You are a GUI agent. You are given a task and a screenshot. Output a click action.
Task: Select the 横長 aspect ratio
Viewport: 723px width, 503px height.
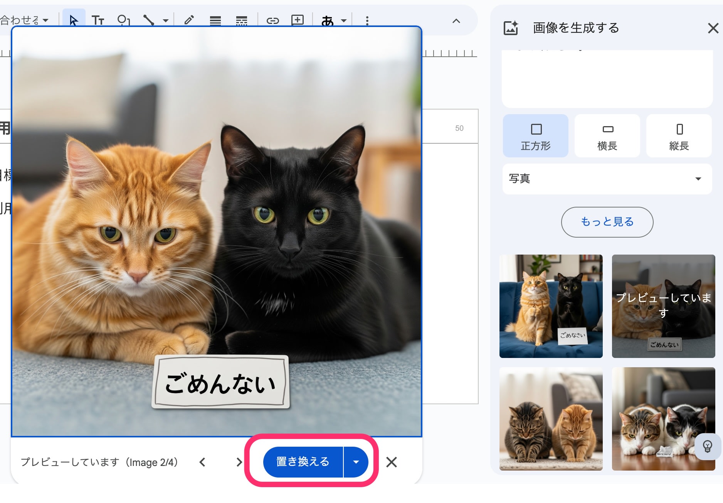click(607, 136)
